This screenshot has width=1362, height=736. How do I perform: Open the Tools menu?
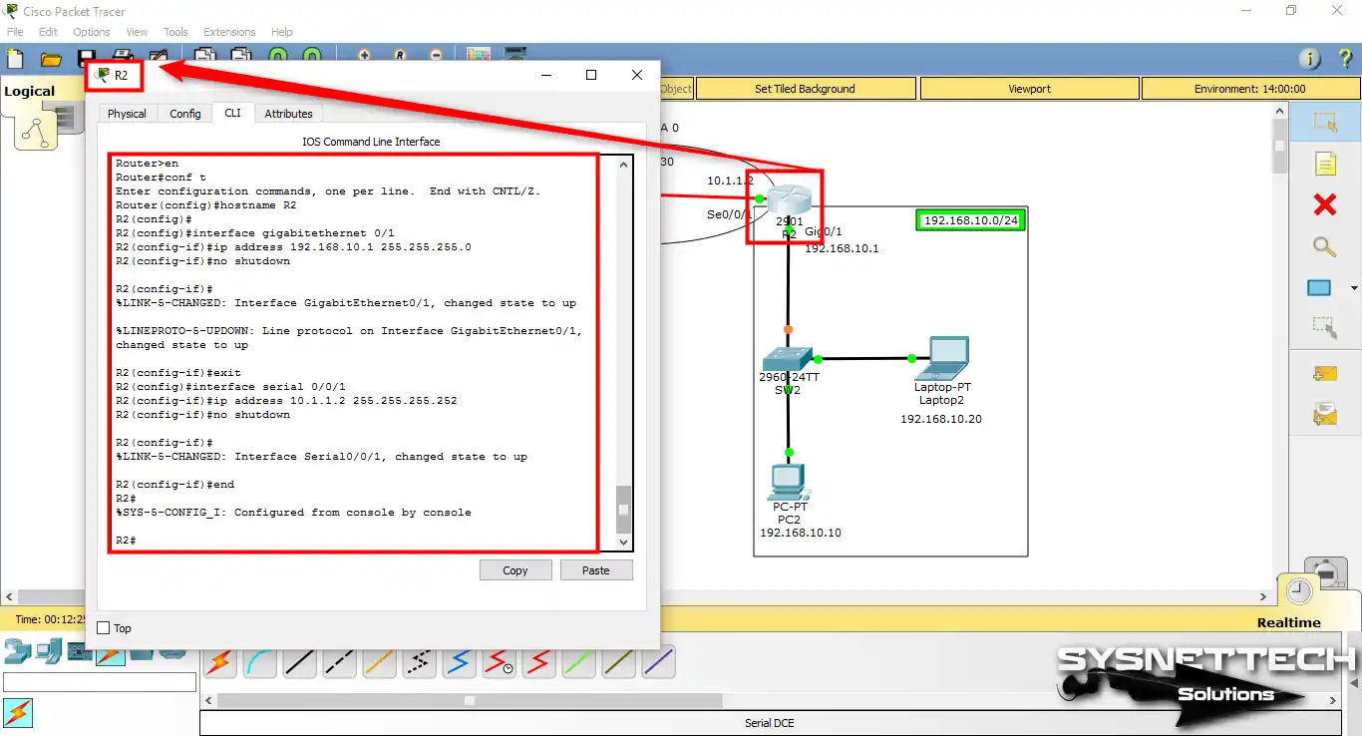[x=175, y=32]
